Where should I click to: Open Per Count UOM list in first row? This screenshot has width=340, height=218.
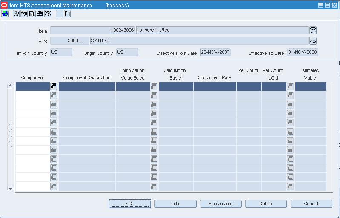290,86
